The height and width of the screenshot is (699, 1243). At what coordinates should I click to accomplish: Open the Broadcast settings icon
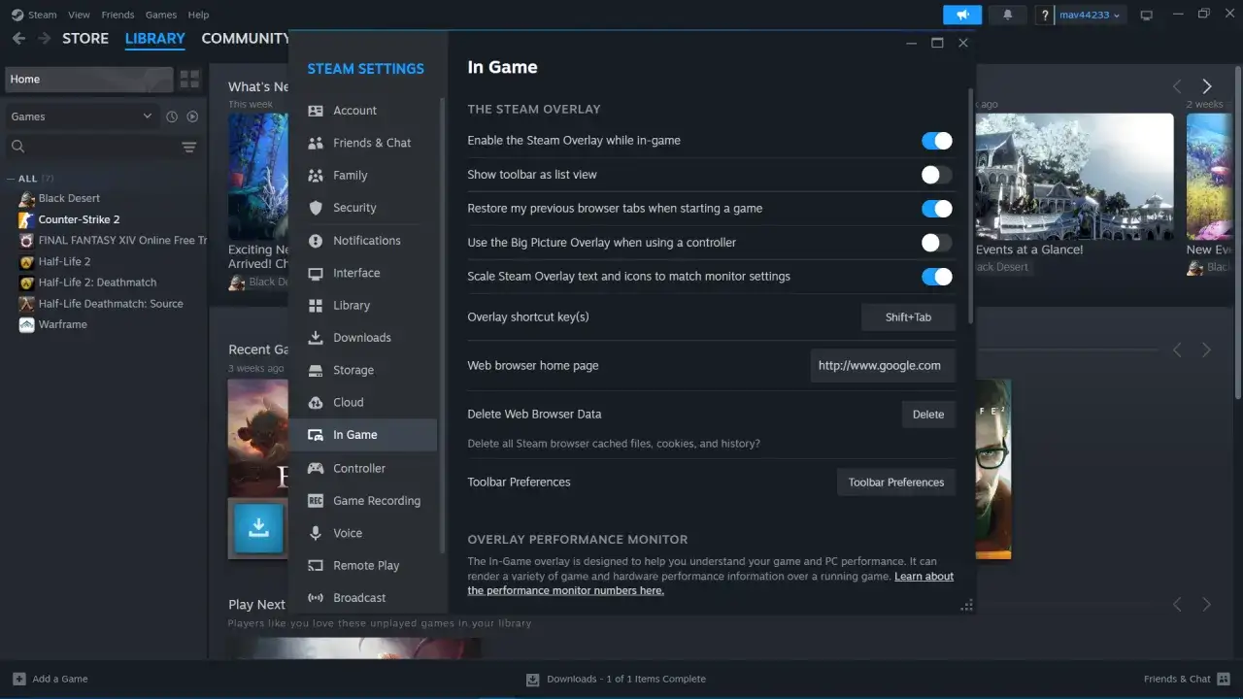pos(316,598)
